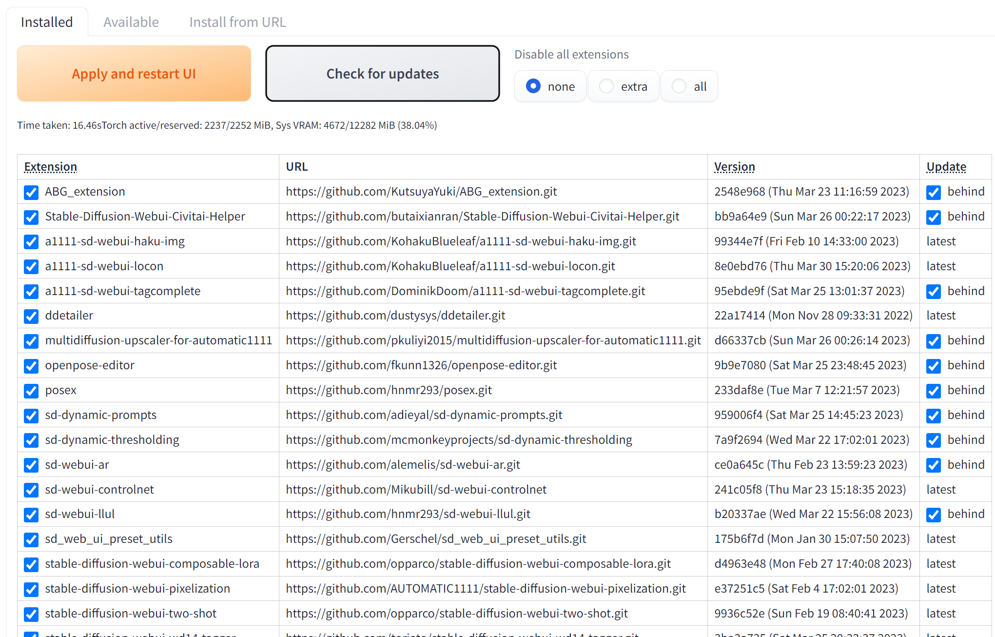Toggle update checkbox for a1111-sd-webui-tagcomplete row
The width and height of the screenshot is (995, 637).
(x=934, y=292)
